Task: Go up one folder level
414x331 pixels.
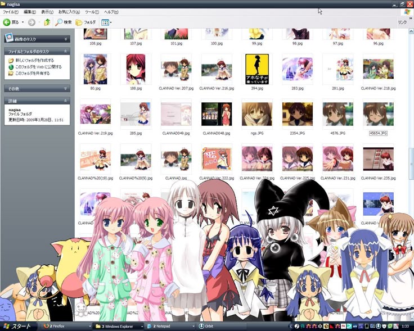Action: [47, 22]
